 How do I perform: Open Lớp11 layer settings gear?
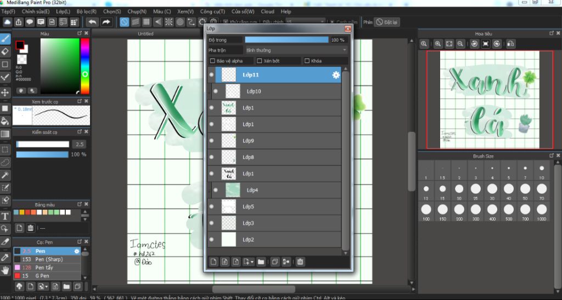pyautogui.click(x=336, y=75)
